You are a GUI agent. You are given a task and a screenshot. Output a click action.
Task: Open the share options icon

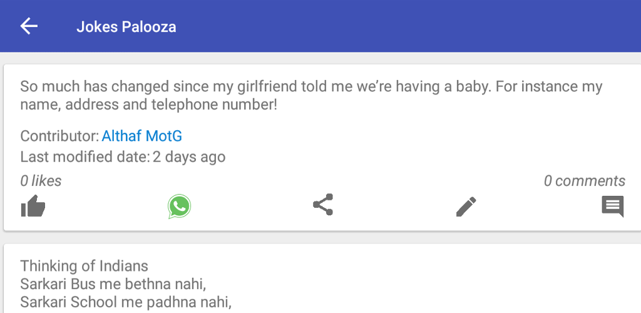pos(323,204)
